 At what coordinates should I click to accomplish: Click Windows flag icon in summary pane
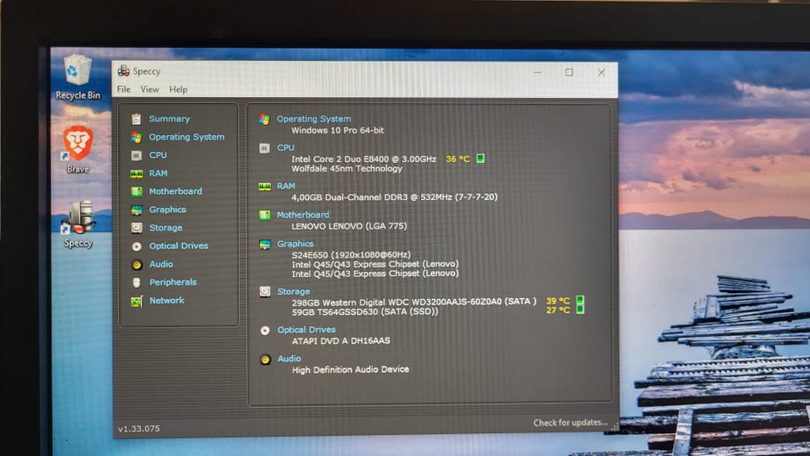[x=264, y=119]
